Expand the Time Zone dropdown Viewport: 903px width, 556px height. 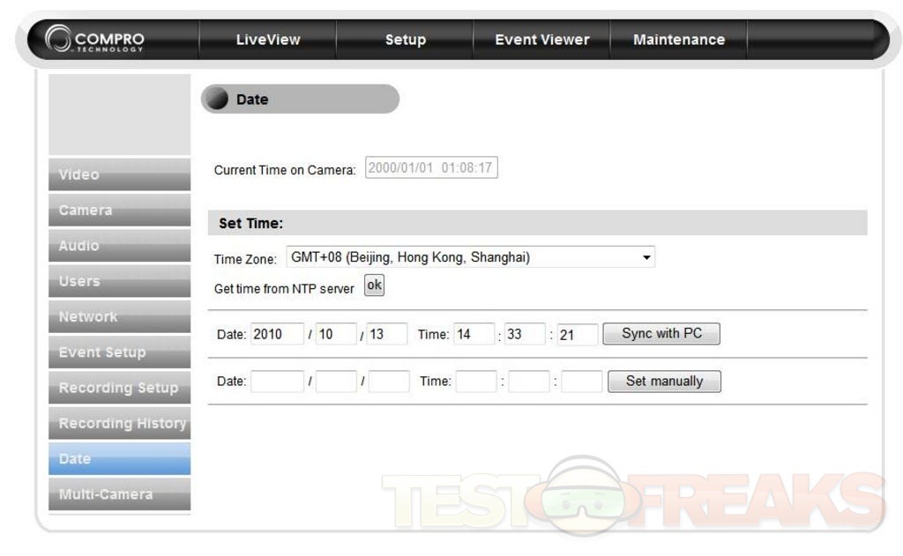coord(471,258)
